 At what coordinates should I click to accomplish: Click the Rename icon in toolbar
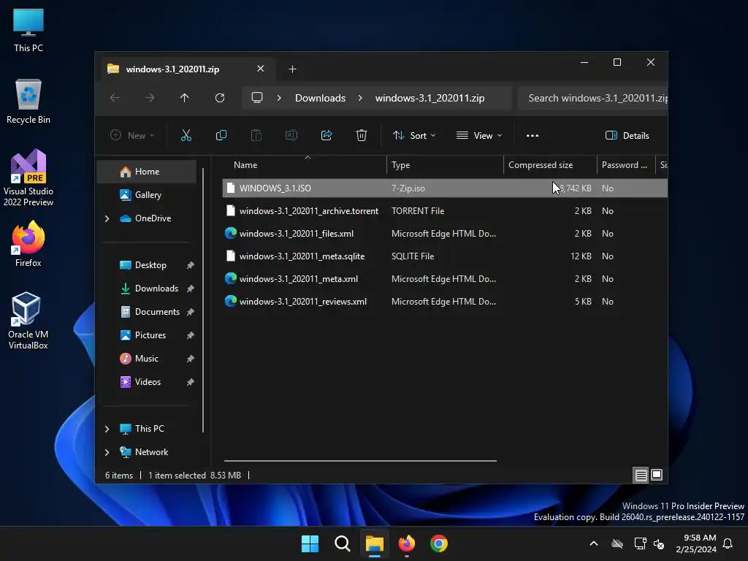(x=291, y=135)
